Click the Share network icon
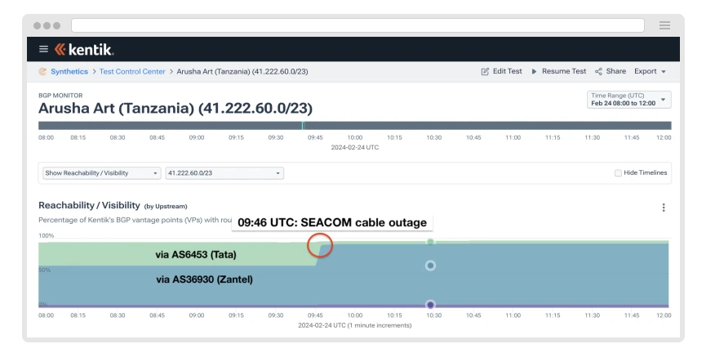The image size is (715, 353). pyautogui.click(x=598, y=72)
